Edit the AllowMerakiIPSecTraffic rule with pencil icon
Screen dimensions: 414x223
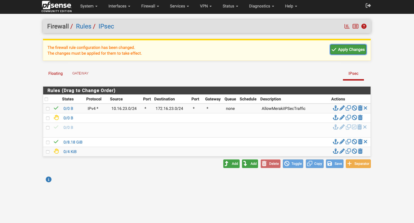click(x=342, y=108)
